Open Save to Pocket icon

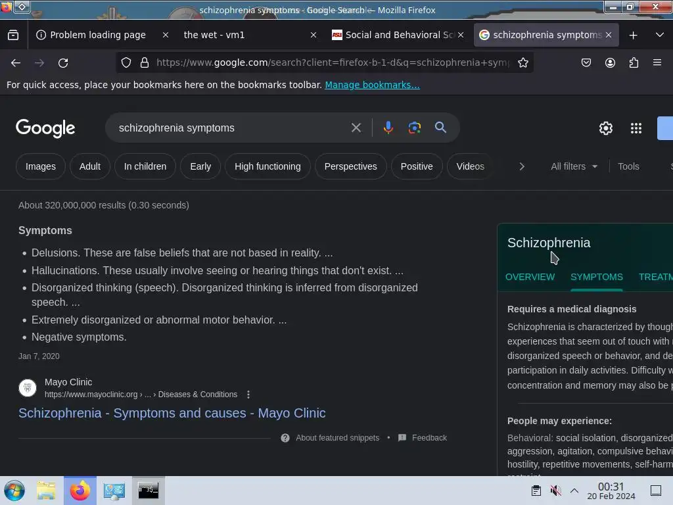pos(586,62)
